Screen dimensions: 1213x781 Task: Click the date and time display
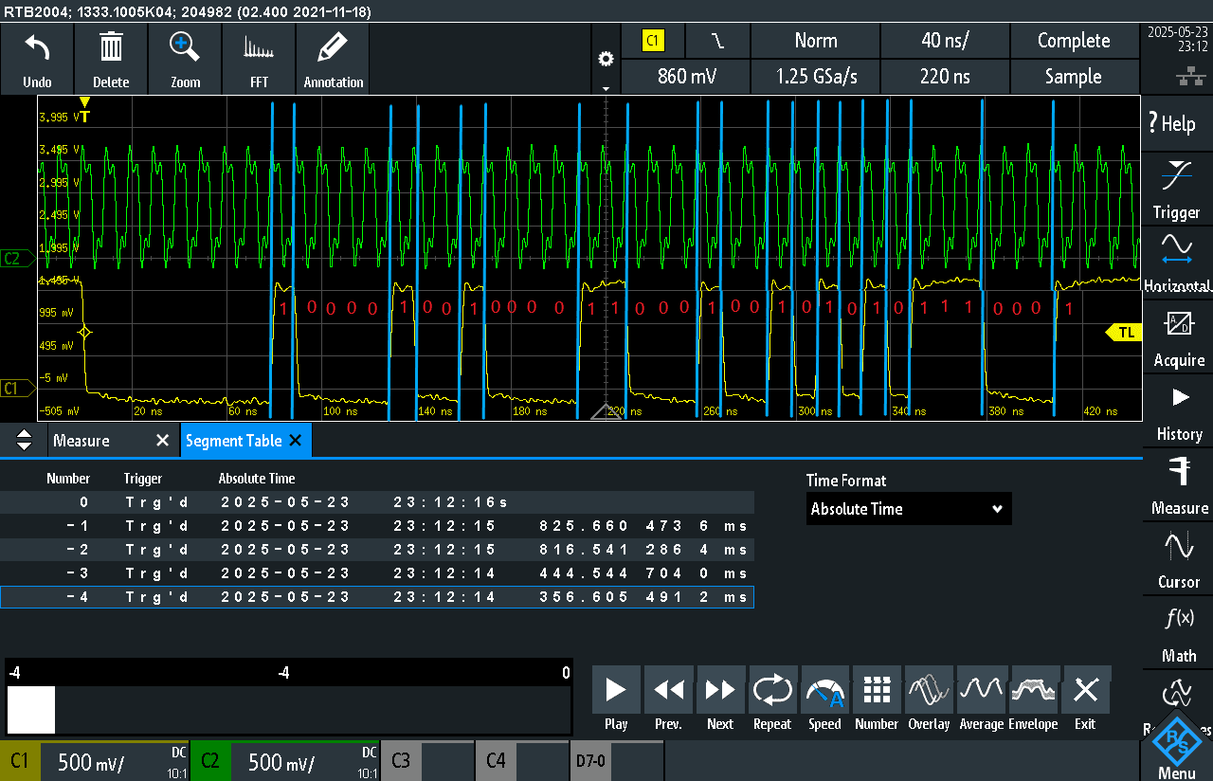click(x=1176, y=39)
